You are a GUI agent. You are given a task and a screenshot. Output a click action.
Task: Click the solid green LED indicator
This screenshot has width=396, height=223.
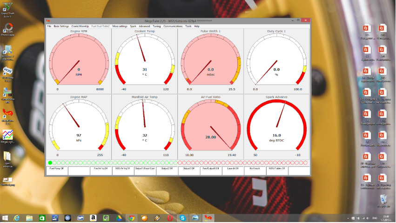pyautogui.click(x=50, y=163)
